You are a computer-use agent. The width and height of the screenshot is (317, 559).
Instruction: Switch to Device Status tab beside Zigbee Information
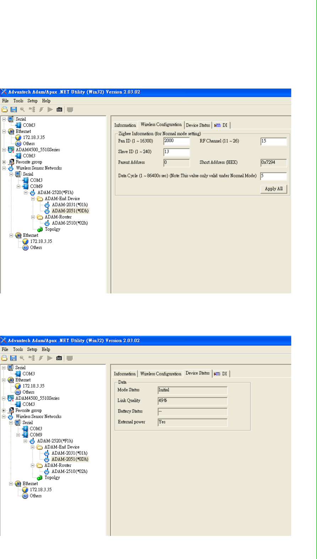[198, 125]
